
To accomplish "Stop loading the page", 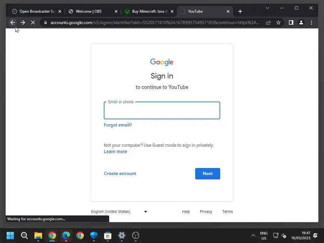I will (x=33, y=22).
